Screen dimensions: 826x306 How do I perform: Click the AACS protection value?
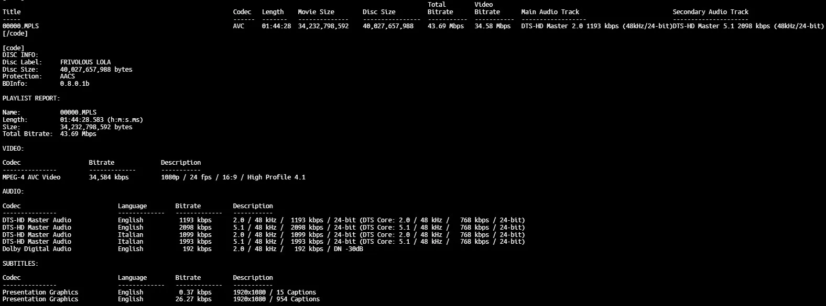(67, 76)
